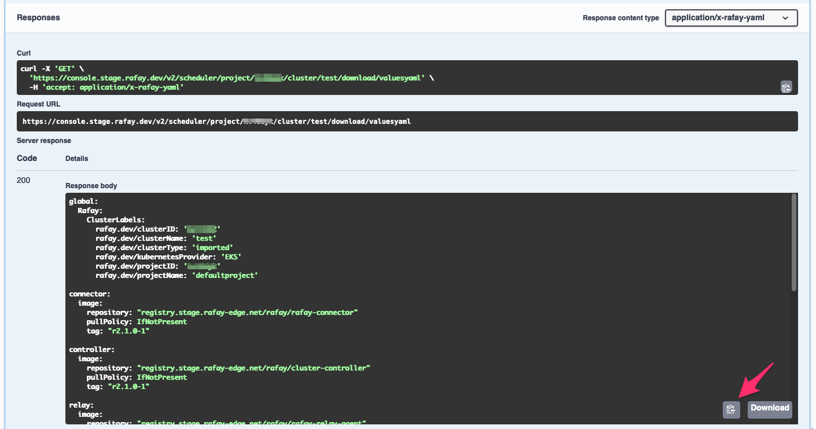Click the connector tag "r2.1.0-1" line
Screen dimensions: 816x429
click(118, 331)
